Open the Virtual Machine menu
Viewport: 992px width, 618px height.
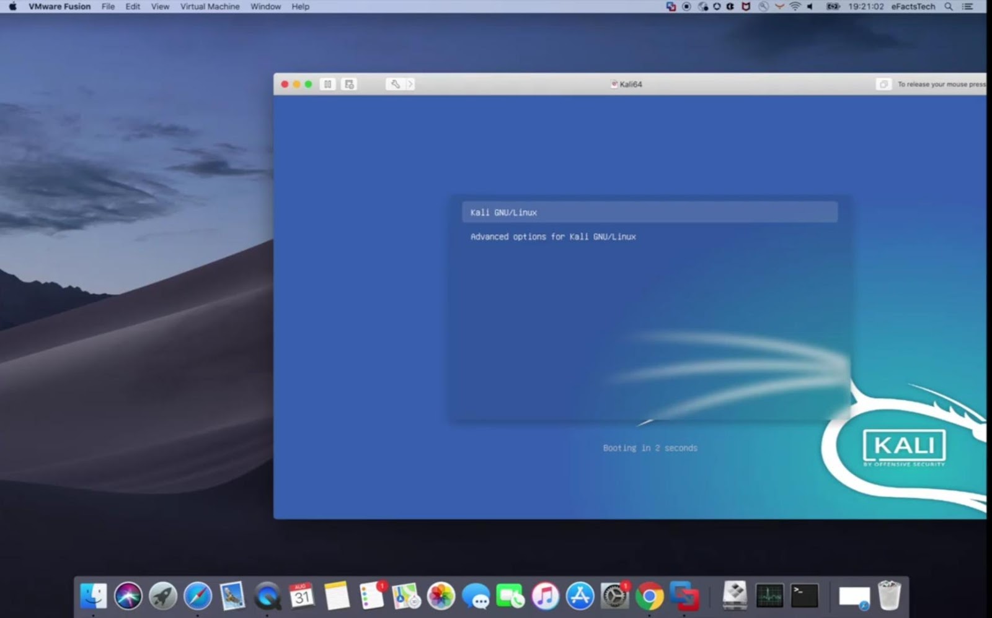click(x=210, y=6)
